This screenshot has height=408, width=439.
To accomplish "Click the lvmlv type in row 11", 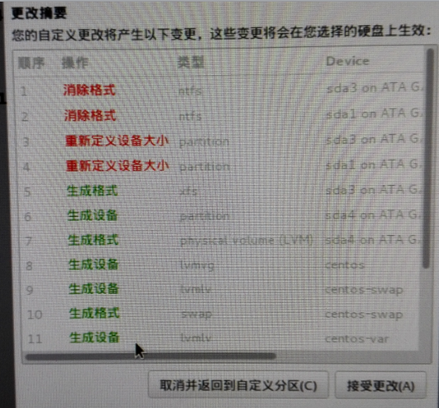I will pos(196,338).
